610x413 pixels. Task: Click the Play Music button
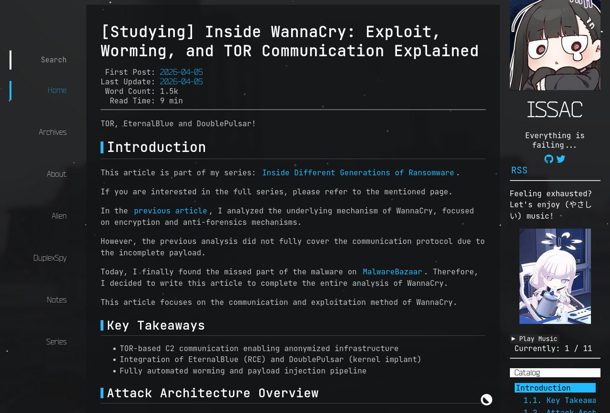pyautogui.click(x=534, y=339)
